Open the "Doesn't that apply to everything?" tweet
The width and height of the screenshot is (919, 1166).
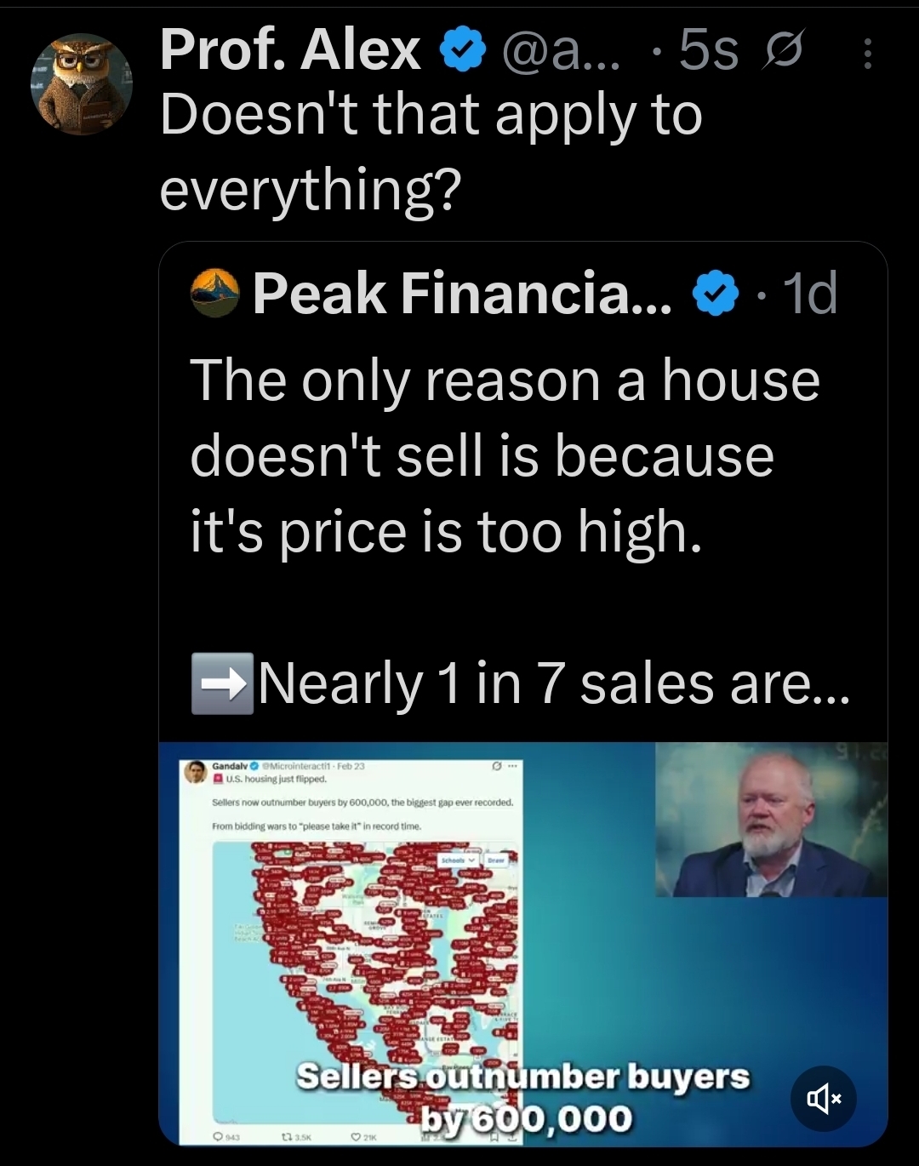coord(431,151)
